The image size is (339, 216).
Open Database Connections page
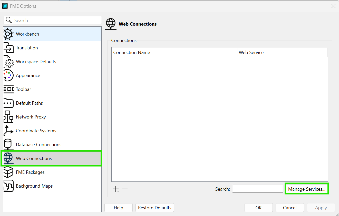(52, 144)
